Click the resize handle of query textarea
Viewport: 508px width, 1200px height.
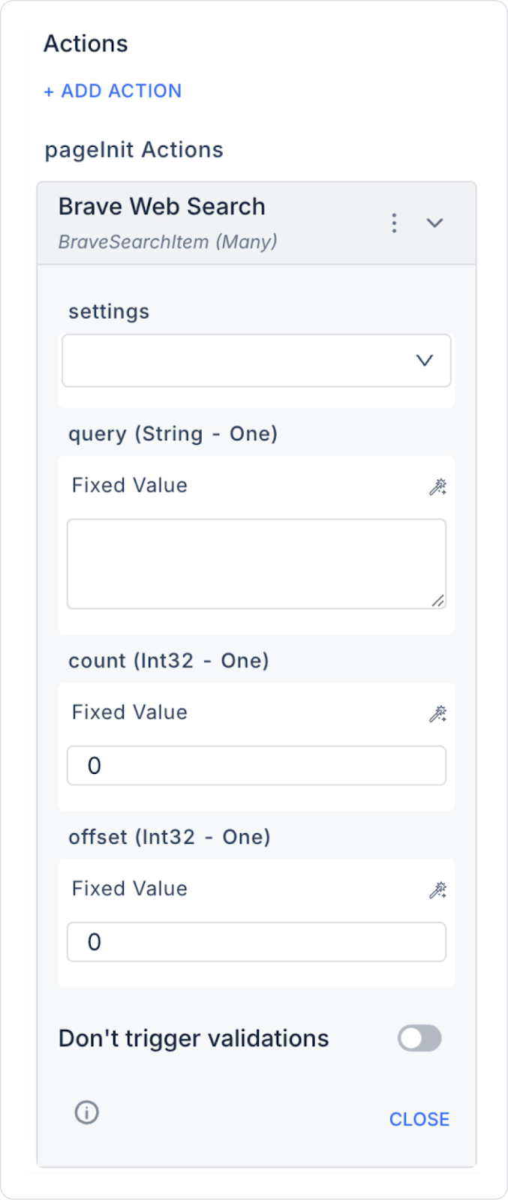coord(437,600)
